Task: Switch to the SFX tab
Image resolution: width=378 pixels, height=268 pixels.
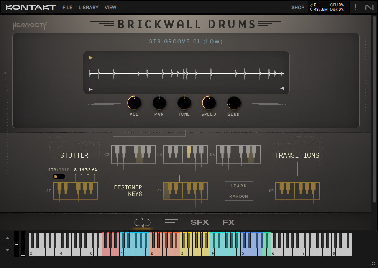Action: [200, 222]
